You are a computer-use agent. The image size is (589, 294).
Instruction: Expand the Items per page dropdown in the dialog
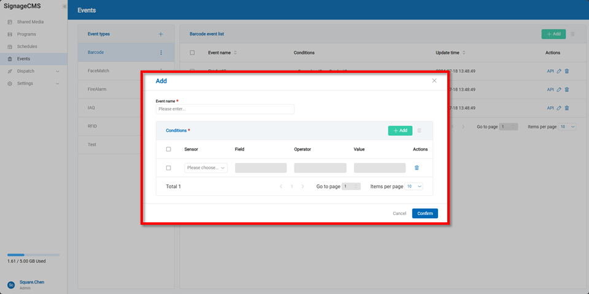(x=414, y=186)
